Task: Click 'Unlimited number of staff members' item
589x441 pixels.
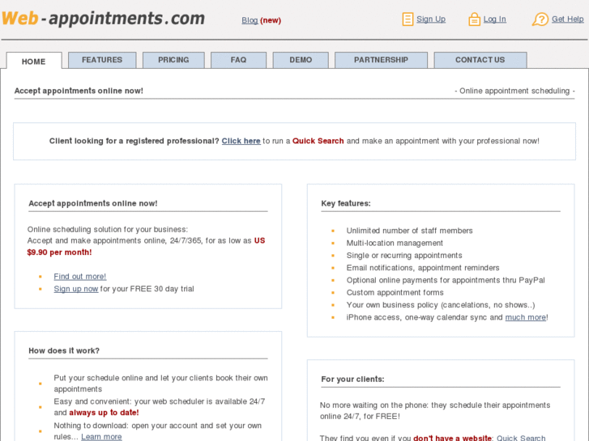Action: (x=409, y=231)
